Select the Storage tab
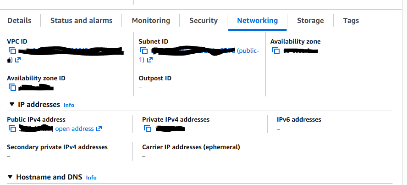407x185 pixels. pos(310,20)
